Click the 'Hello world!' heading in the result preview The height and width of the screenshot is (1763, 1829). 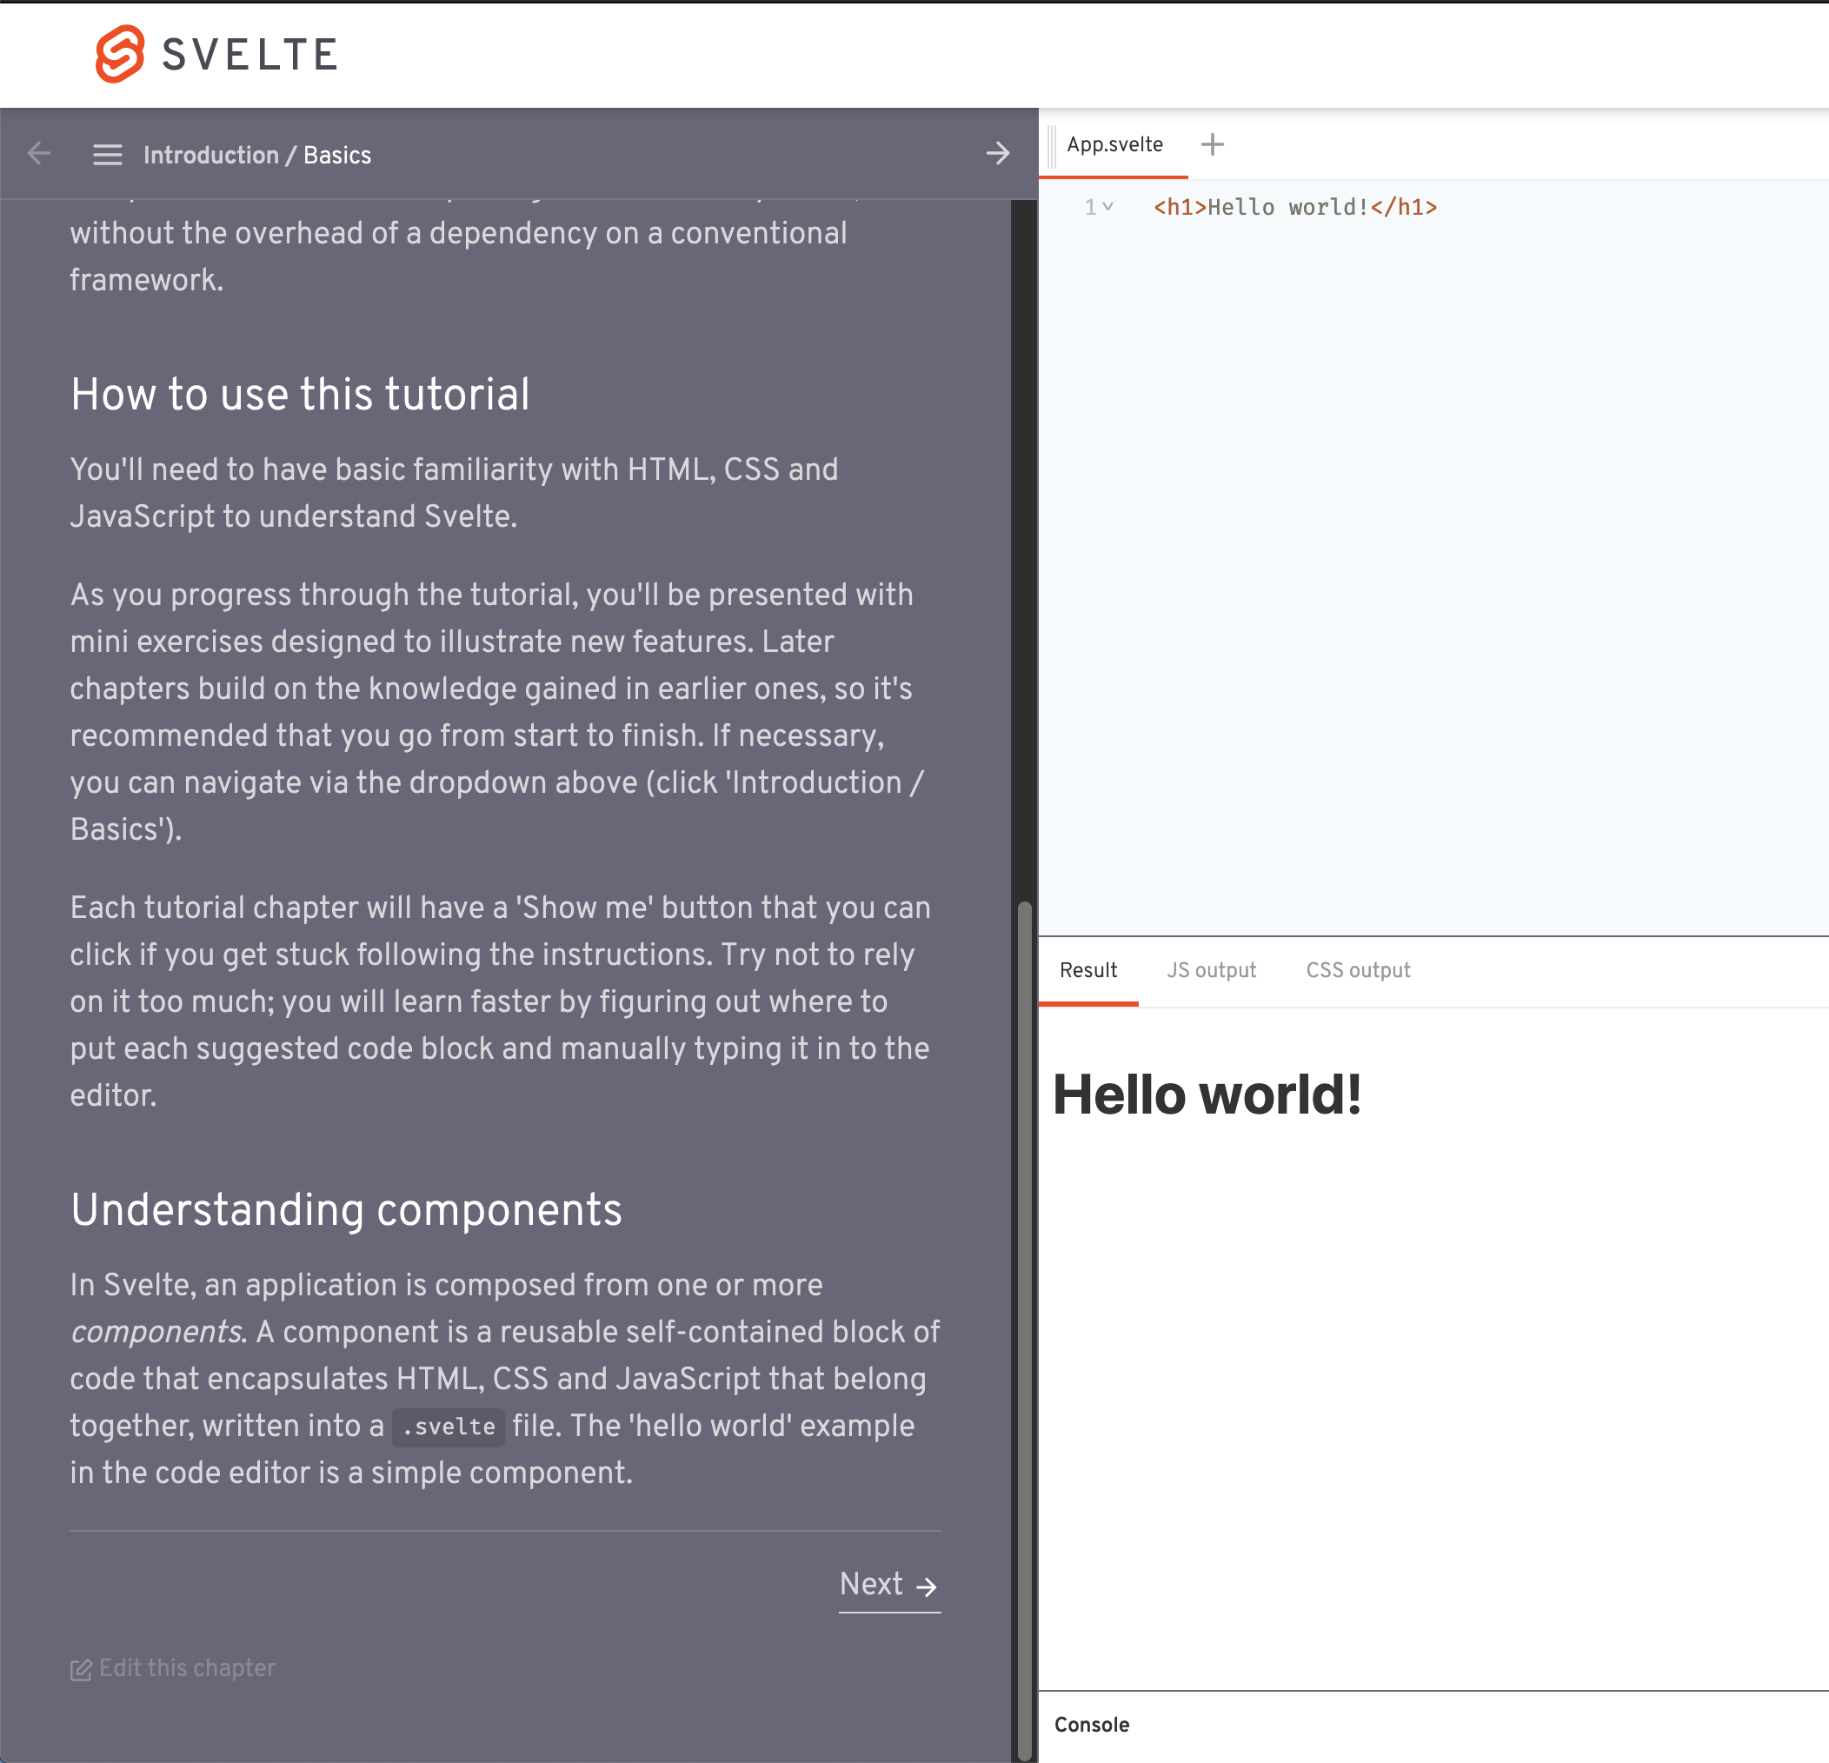[x=1207, y=1094]
